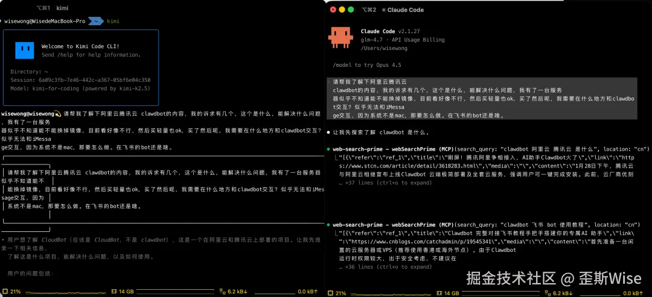Minimize the Claude Code window with the yellow button

(342, 10)
